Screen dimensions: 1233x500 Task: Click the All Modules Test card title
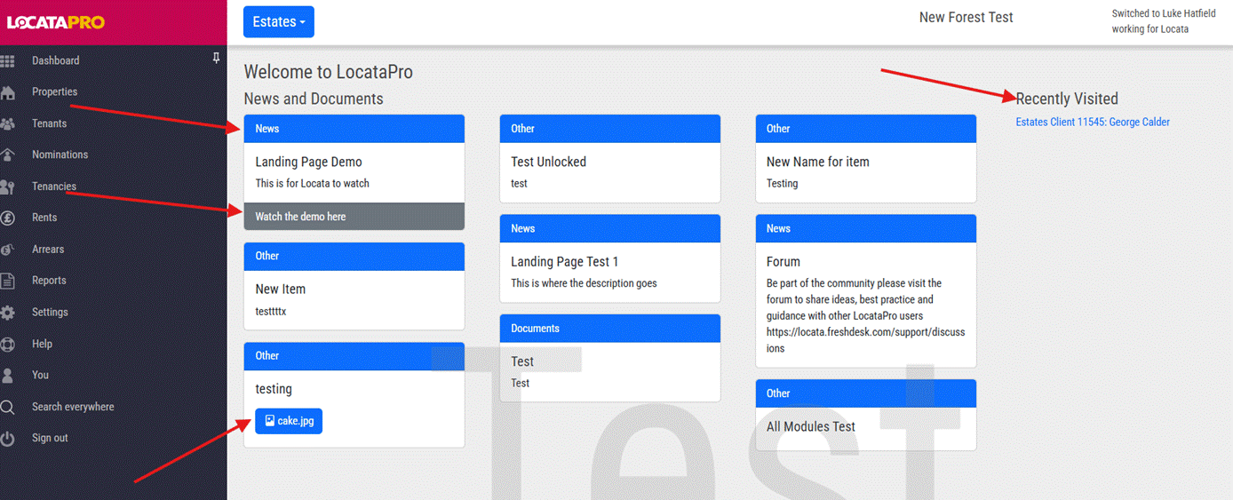pos(811,427)
